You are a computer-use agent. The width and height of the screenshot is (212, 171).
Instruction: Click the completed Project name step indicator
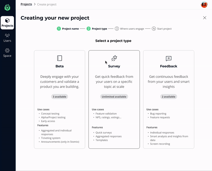[59, 28]
